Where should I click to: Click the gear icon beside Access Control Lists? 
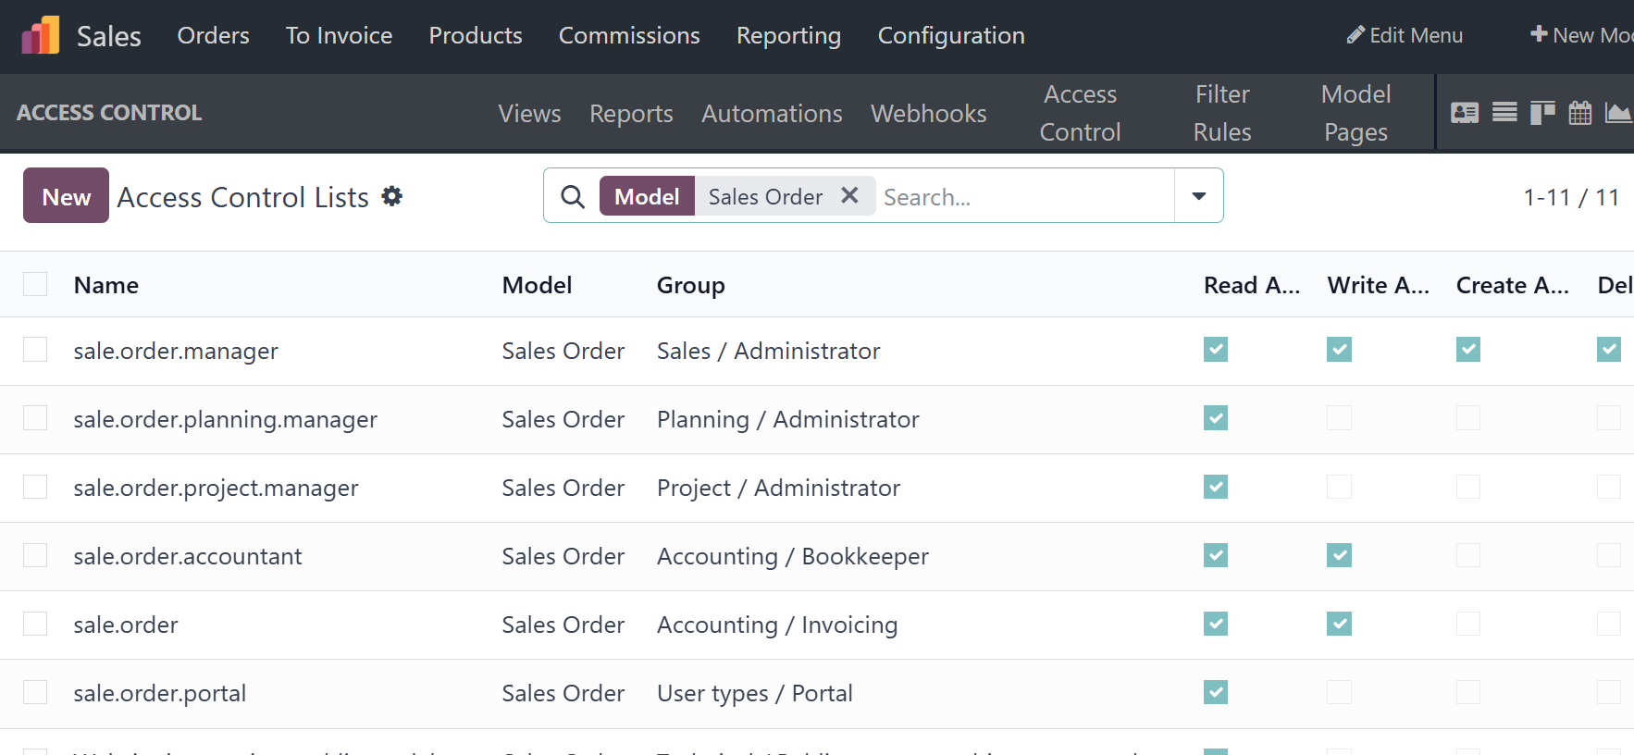click(x=392, y=196)
